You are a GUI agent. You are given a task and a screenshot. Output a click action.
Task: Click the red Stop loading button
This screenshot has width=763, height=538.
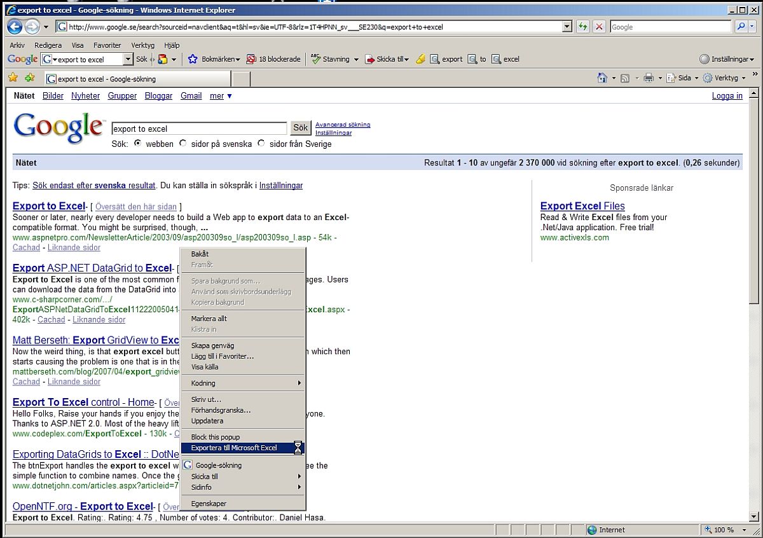(x=599, y=27)
